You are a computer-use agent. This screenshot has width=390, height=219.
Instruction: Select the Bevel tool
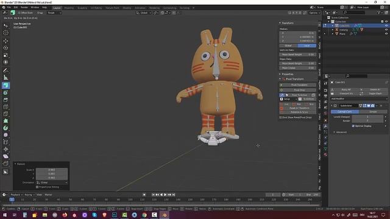(x=5, y=100)
